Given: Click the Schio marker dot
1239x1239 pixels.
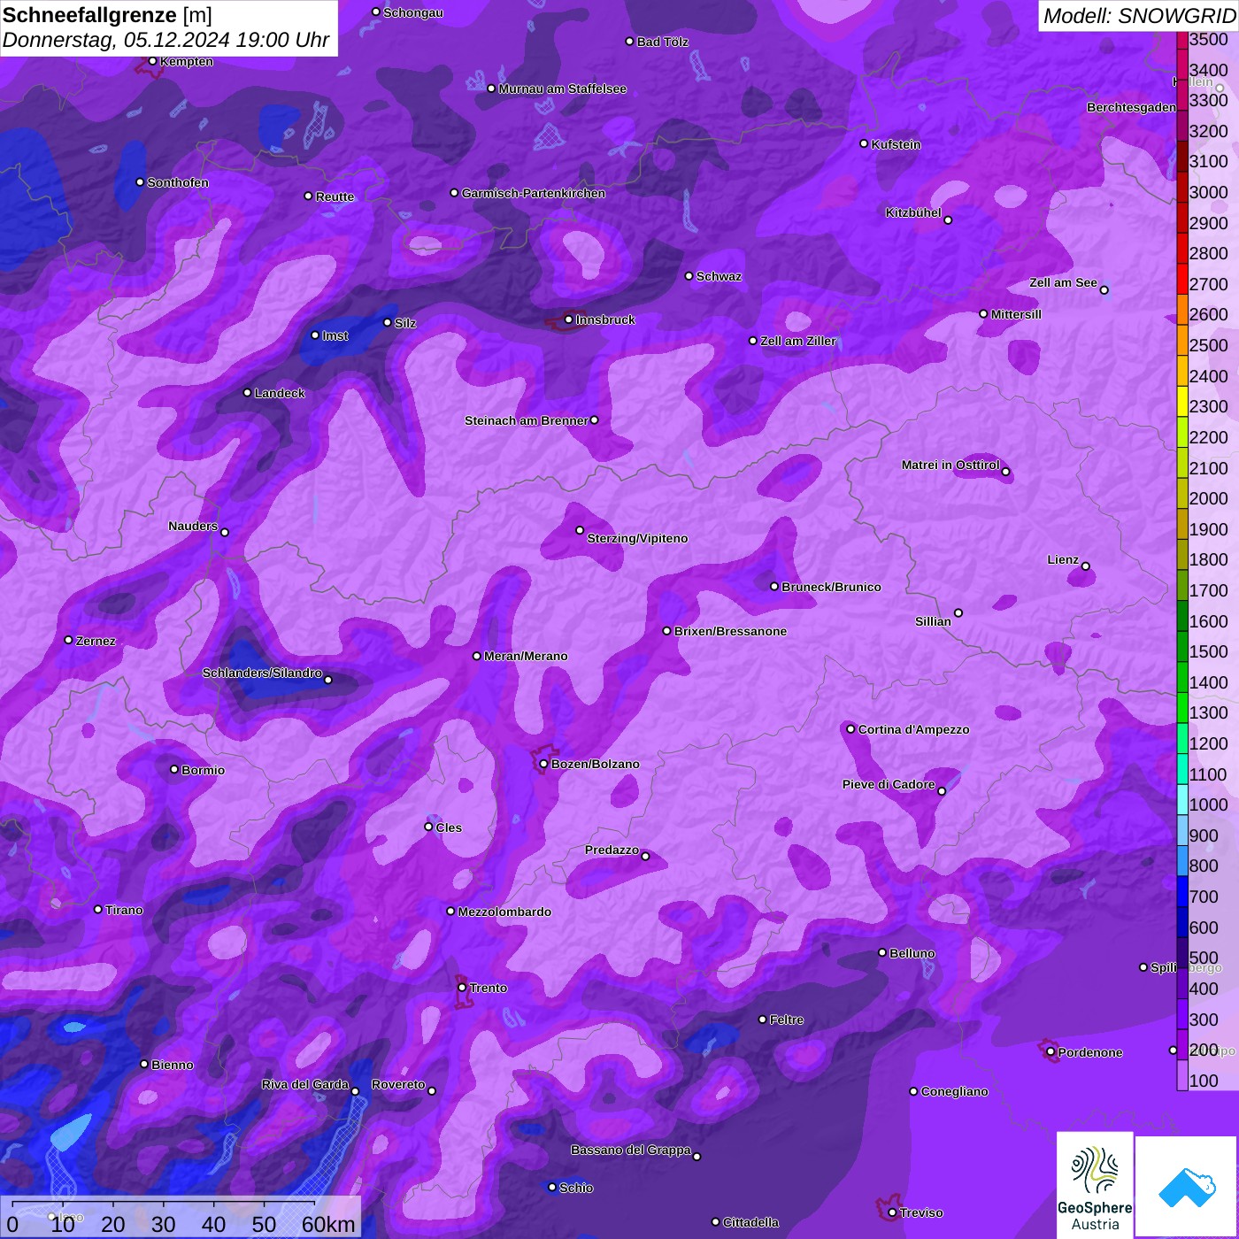Looking at the screenshot, I should [552, 1188].
